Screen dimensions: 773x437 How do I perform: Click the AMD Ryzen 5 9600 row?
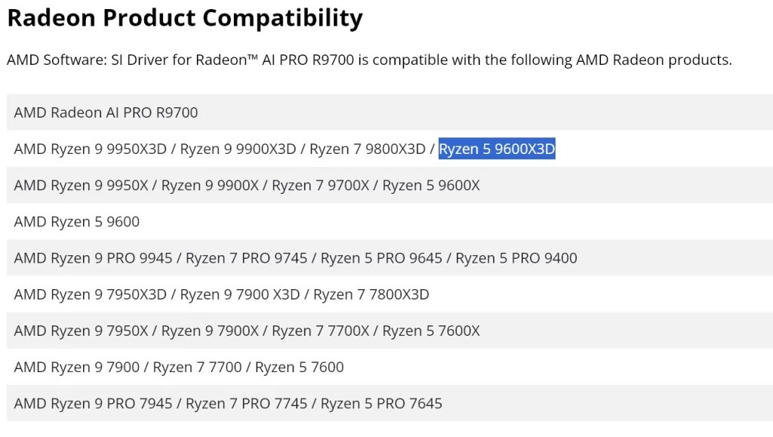pos(77,222)
